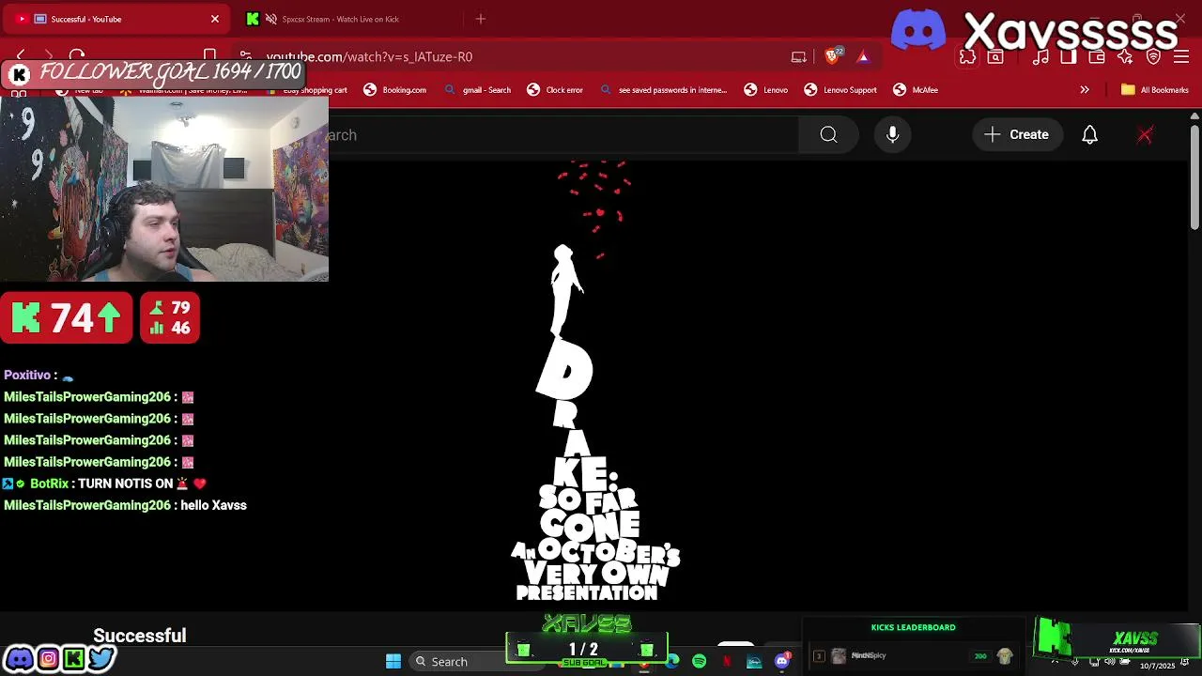The width and height of the screenshot is (1202, 676).
Task: Open the taskbar clock showing 10/7/2025
Action: coord(1158,664)
